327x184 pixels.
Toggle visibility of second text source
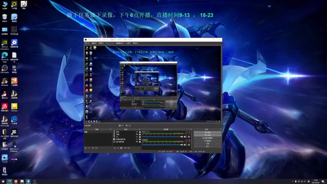point(137,135)
